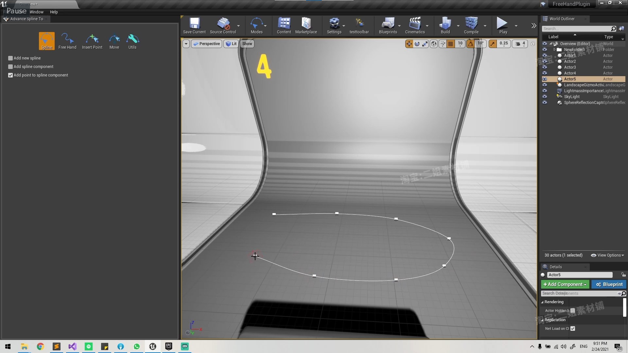This screenshot has height=353, width=628.
Task: Select the Spline tool
Action: 46,40
